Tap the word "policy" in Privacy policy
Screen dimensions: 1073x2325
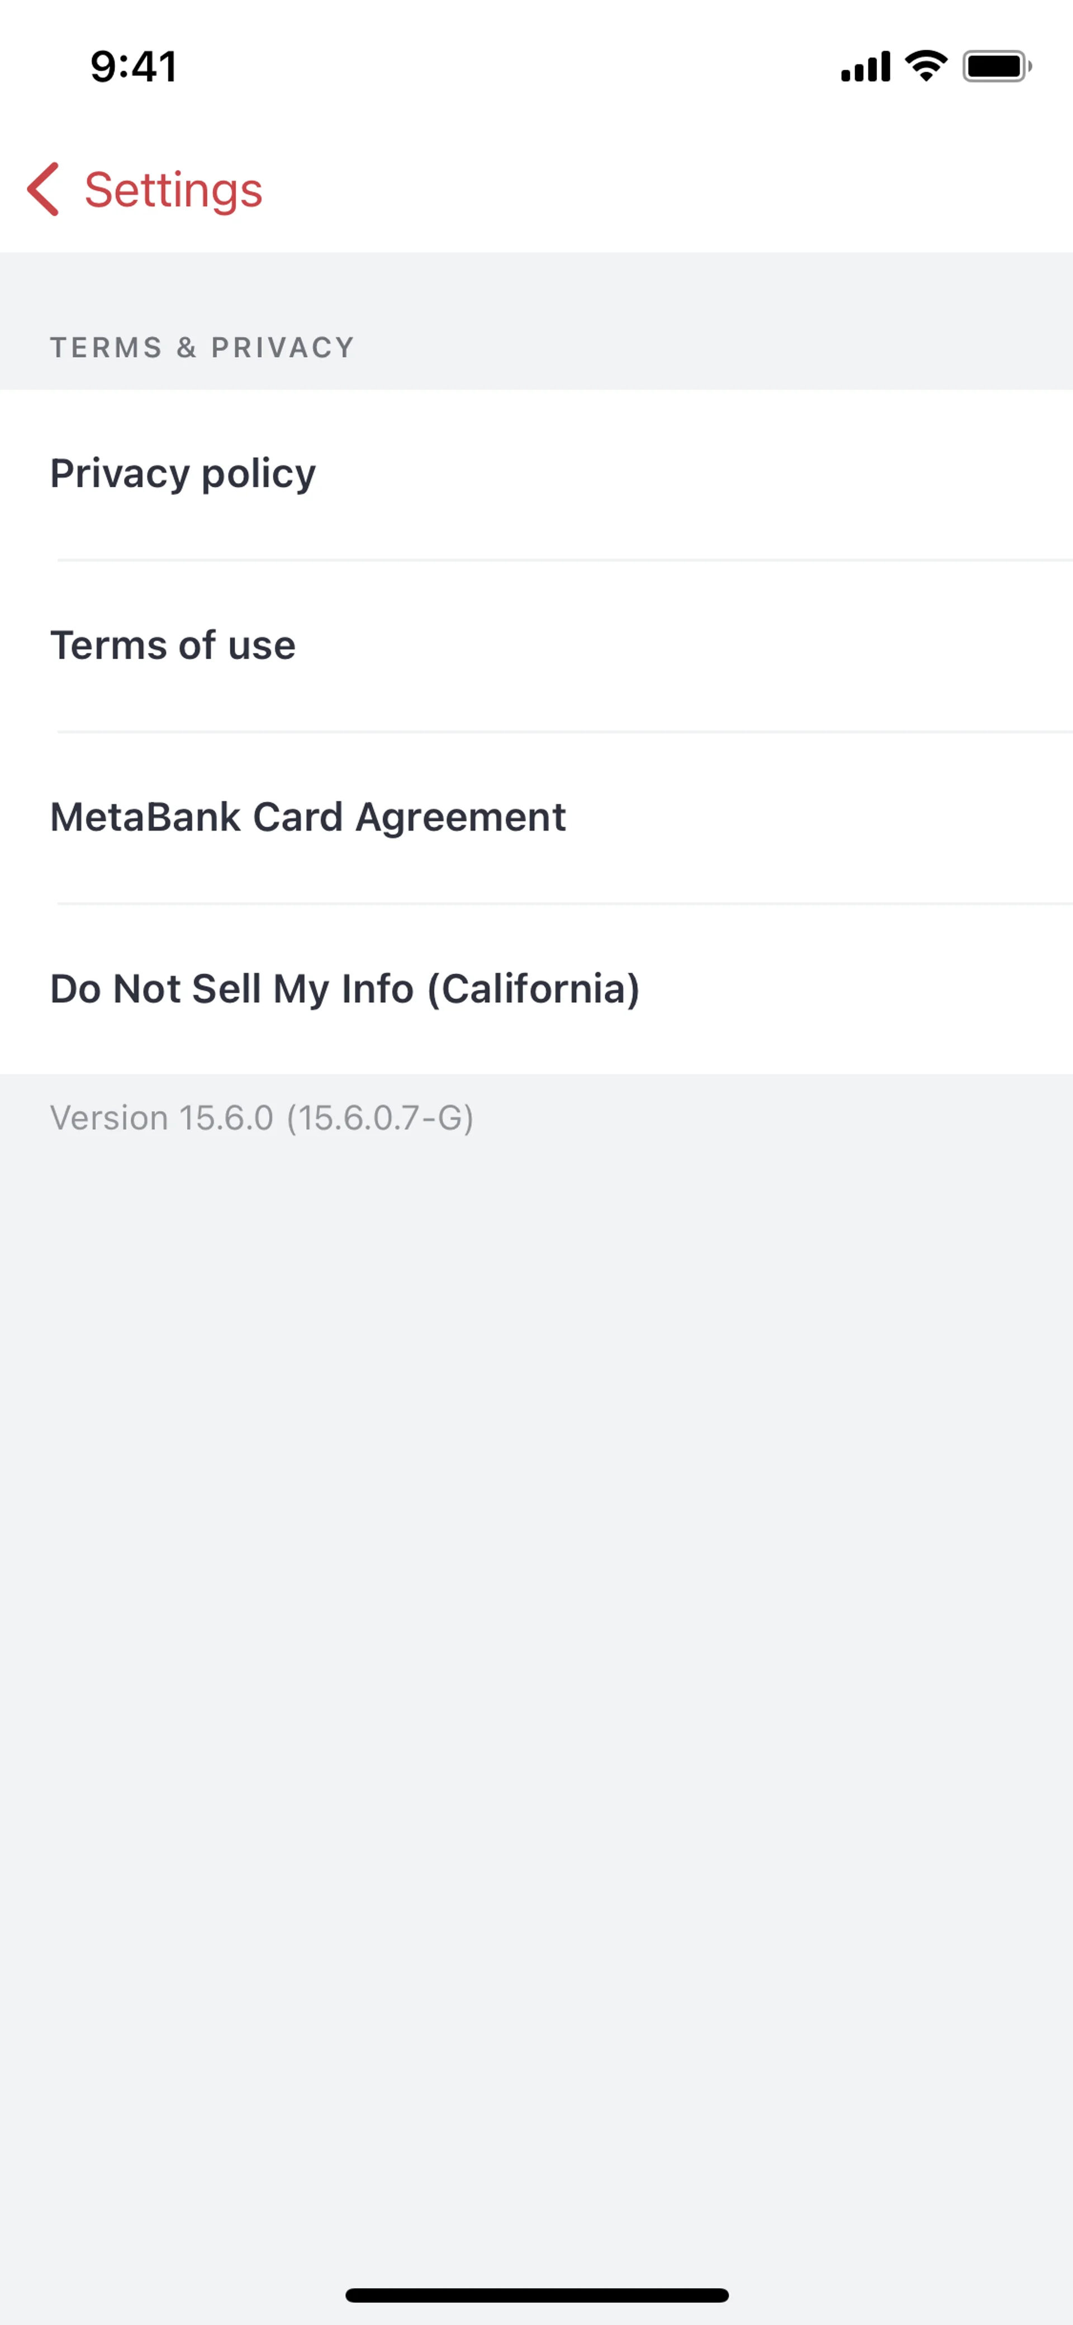tap(259, 474)
